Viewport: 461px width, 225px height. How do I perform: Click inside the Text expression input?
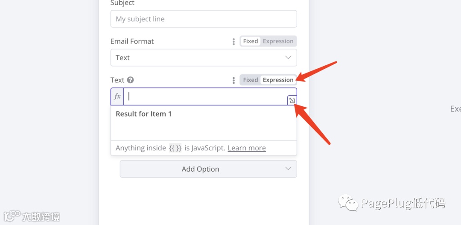(x=205, y=96)
